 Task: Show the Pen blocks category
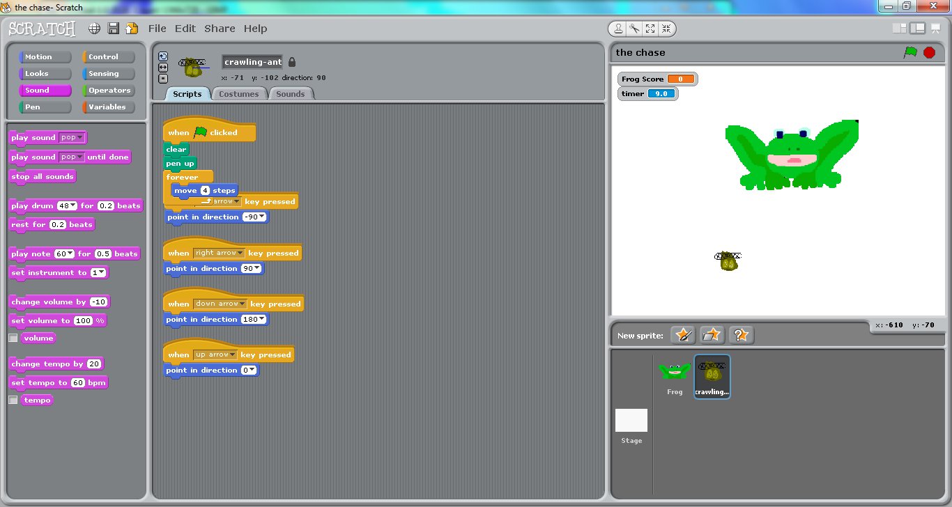pyautogui.click(x=45, y=107)
